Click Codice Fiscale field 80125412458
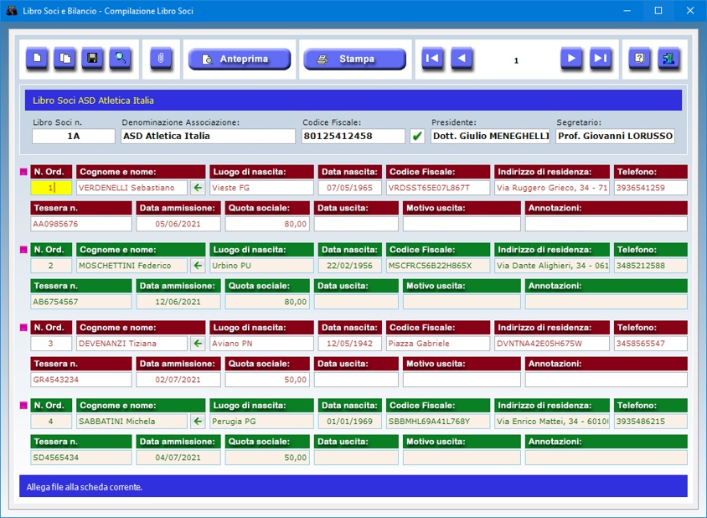This screenshot has height=518, width=707. pos(353,137)
